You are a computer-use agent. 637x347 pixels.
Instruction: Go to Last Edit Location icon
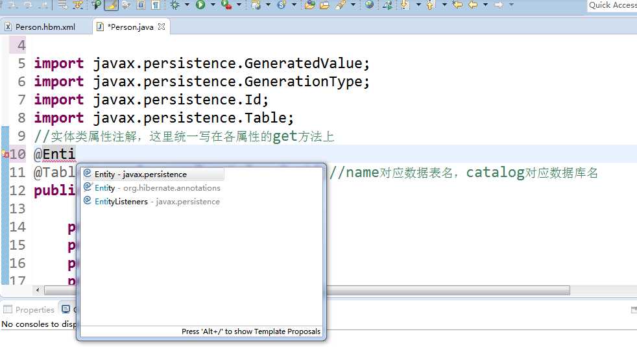tap(457, 5)
